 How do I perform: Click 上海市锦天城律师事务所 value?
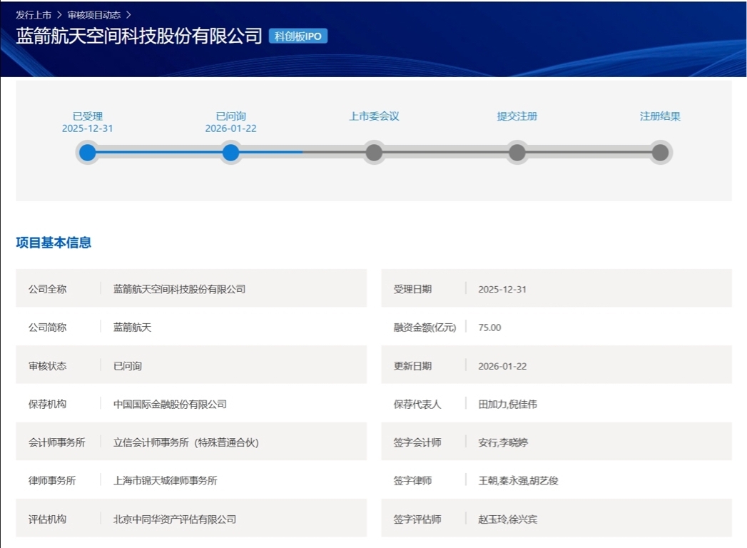tap(165, 481)
